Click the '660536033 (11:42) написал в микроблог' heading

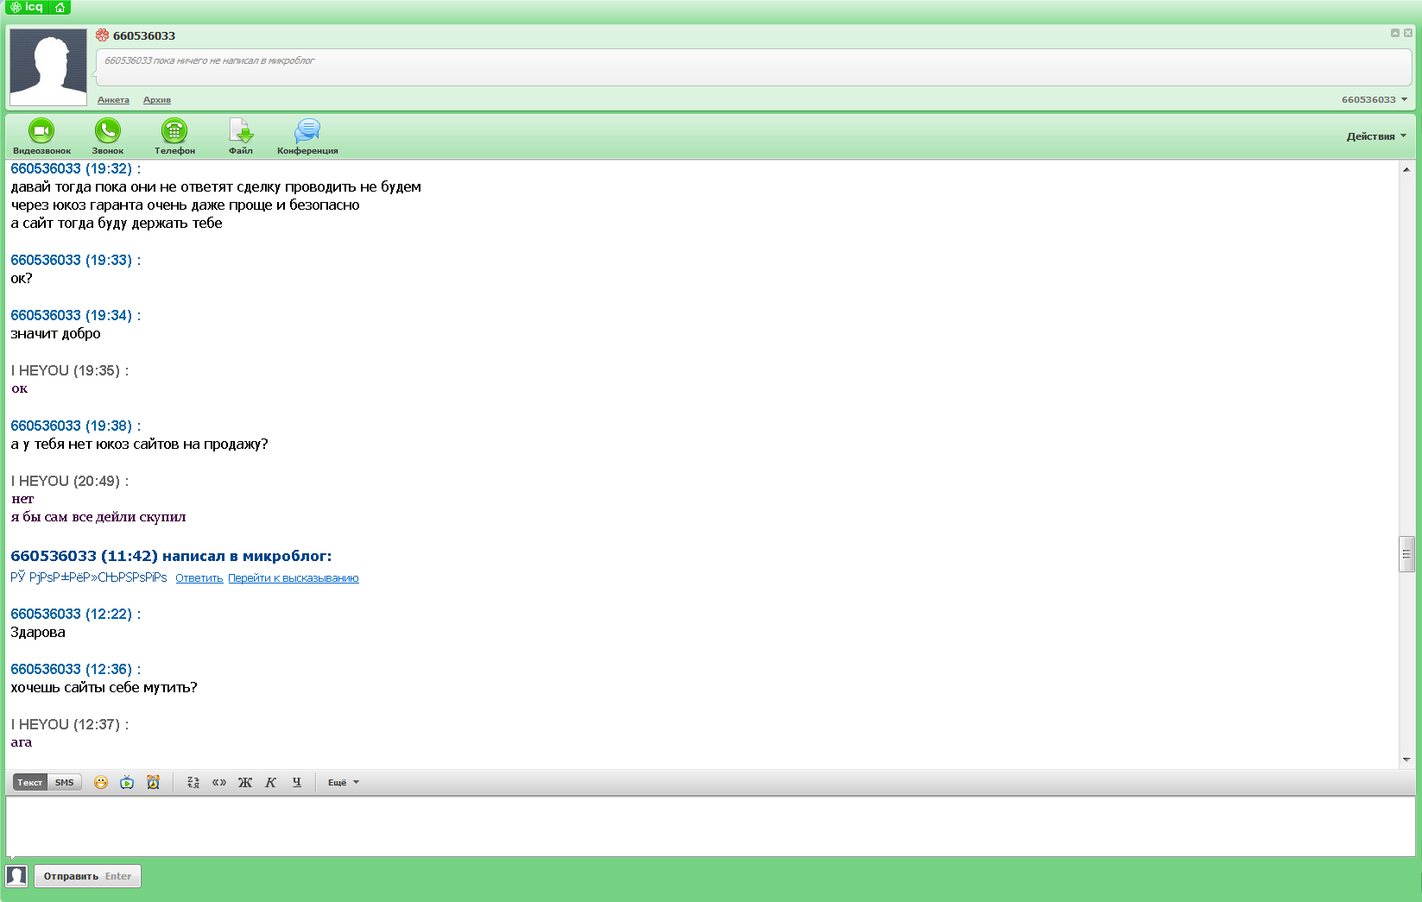pyautogui.click(x=171, y=557)
